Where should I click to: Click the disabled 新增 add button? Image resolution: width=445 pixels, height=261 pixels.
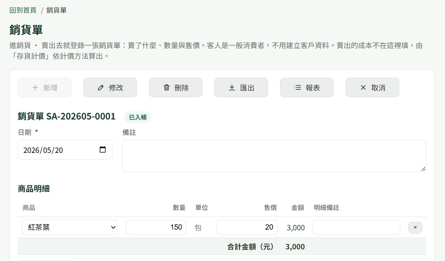click(x=44, y=87)
